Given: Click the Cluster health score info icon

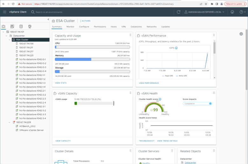Looking at the screenshot, I should pyautogui.click(x=160, y=99).
